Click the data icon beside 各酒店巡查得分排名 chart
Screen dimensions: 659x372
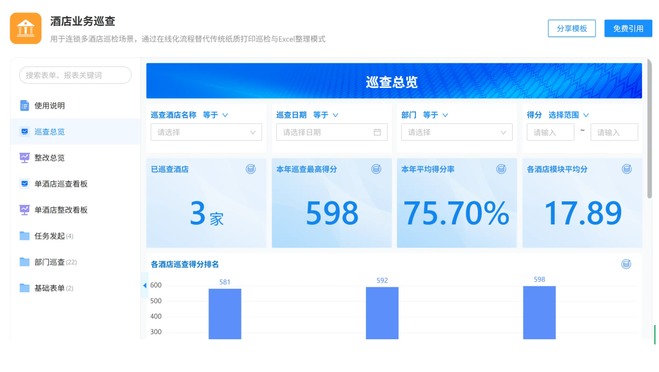pos(626,264)
